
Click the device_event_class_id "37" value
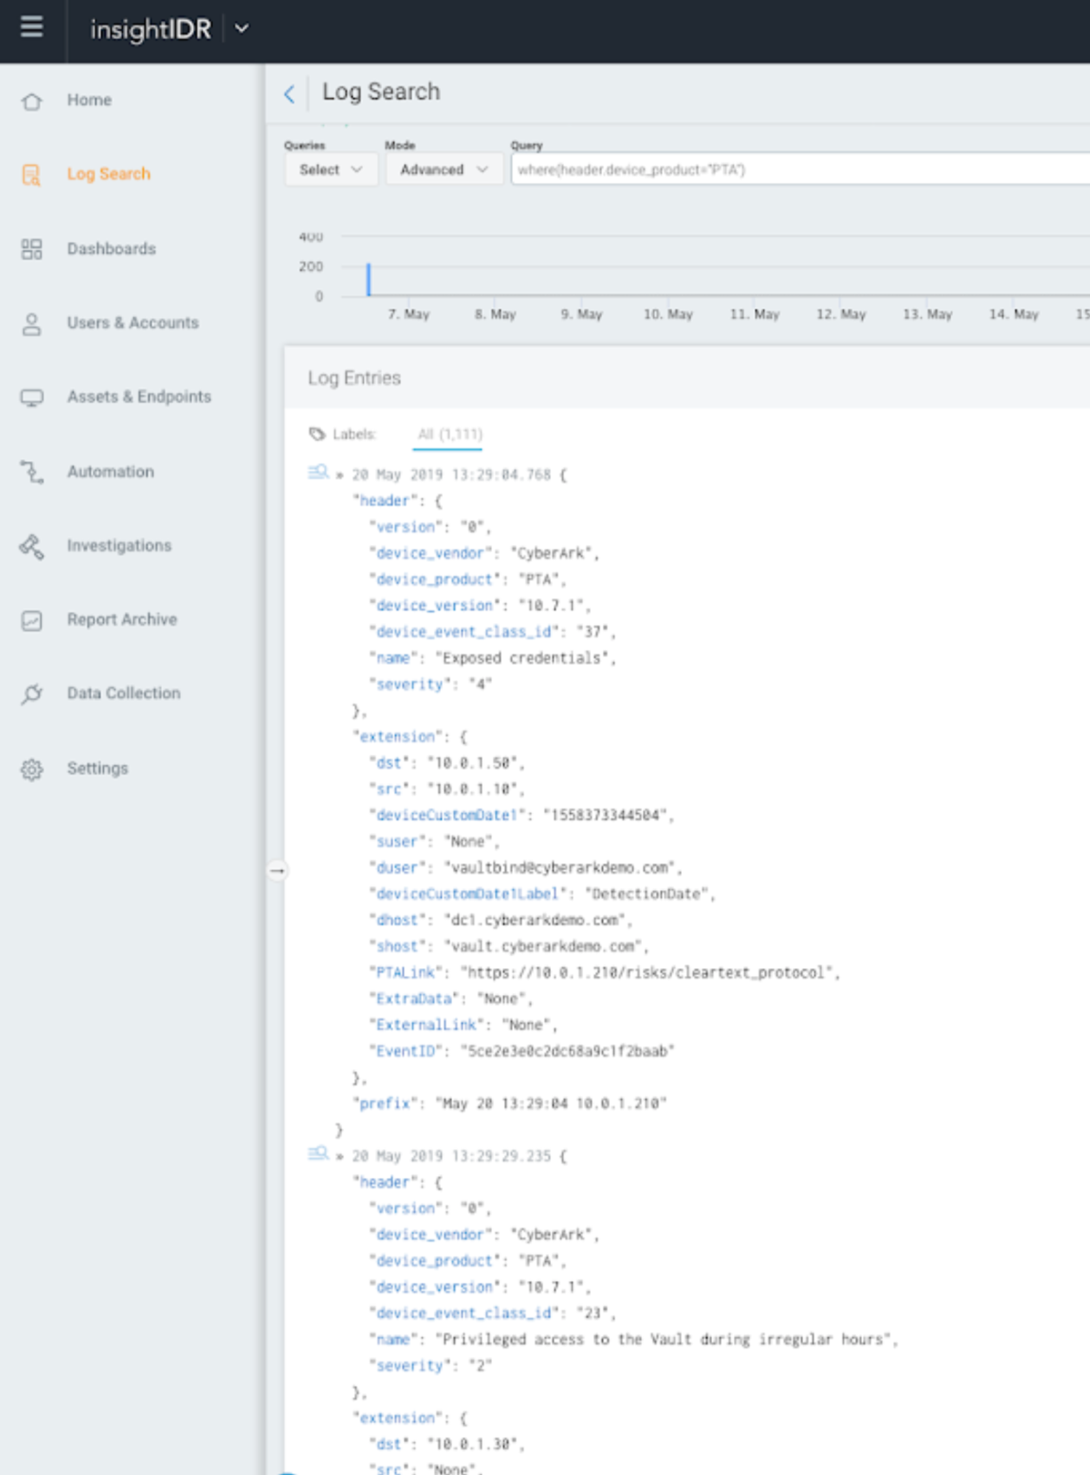click(x=593, y=632)
